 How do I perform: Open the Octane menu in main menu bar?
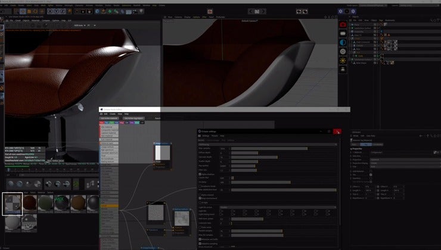click(162, 5)
